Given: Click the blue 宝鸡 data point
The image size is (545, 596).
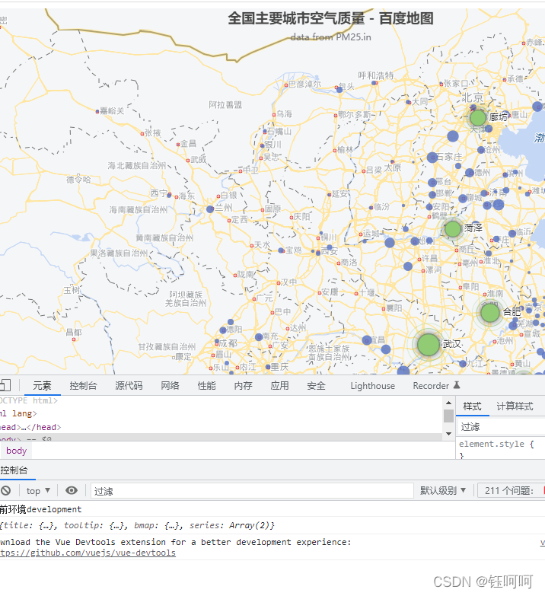Looking at the screenshot, I should coord(281,250).
